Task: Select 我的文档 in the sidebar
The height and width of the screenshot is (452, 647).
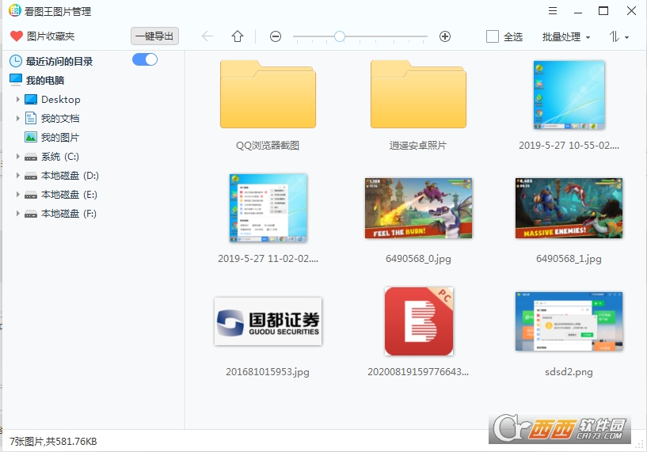Action: [60, 119]
